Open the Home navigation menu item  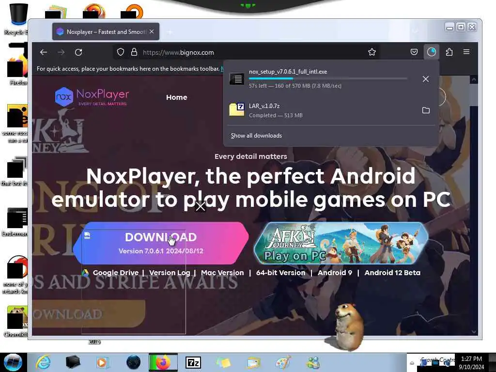tap(176, 97)
